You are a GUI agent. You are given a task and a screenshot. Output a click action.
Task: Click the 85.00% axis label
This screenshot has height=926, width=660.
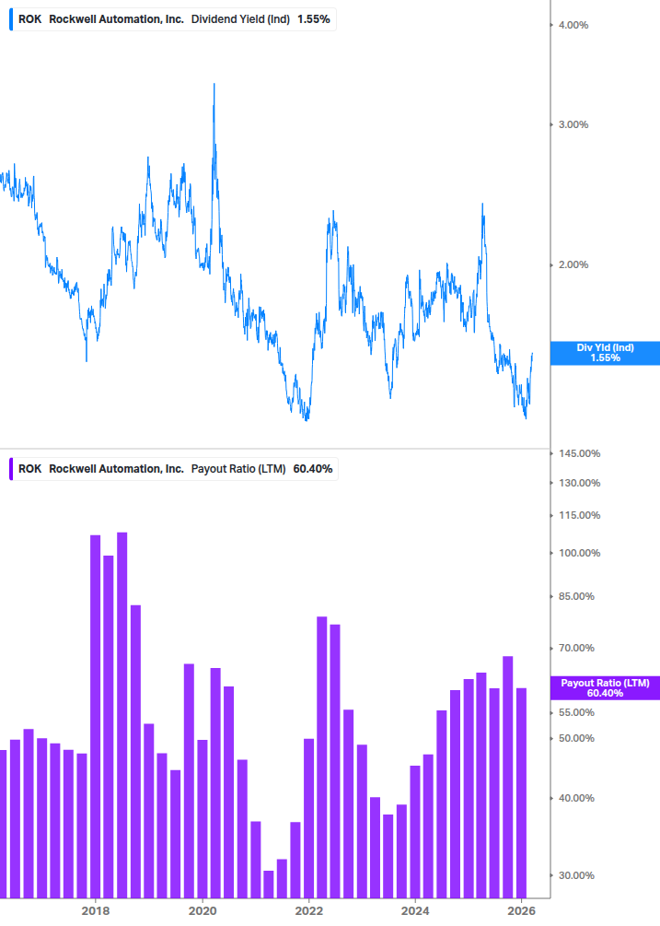point(576,596)
